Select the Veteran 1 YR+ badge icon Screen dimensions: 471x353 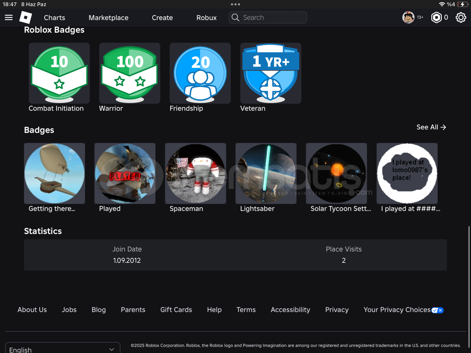tap(271, 73)
